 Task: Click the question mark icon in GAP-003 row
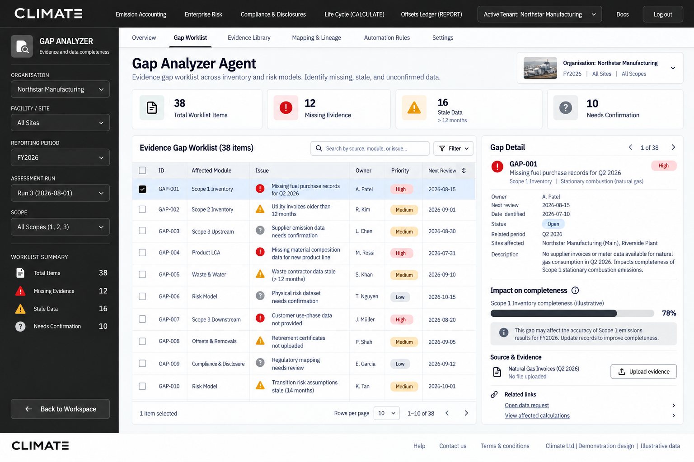pyautogui.click(x=260, y=230)
